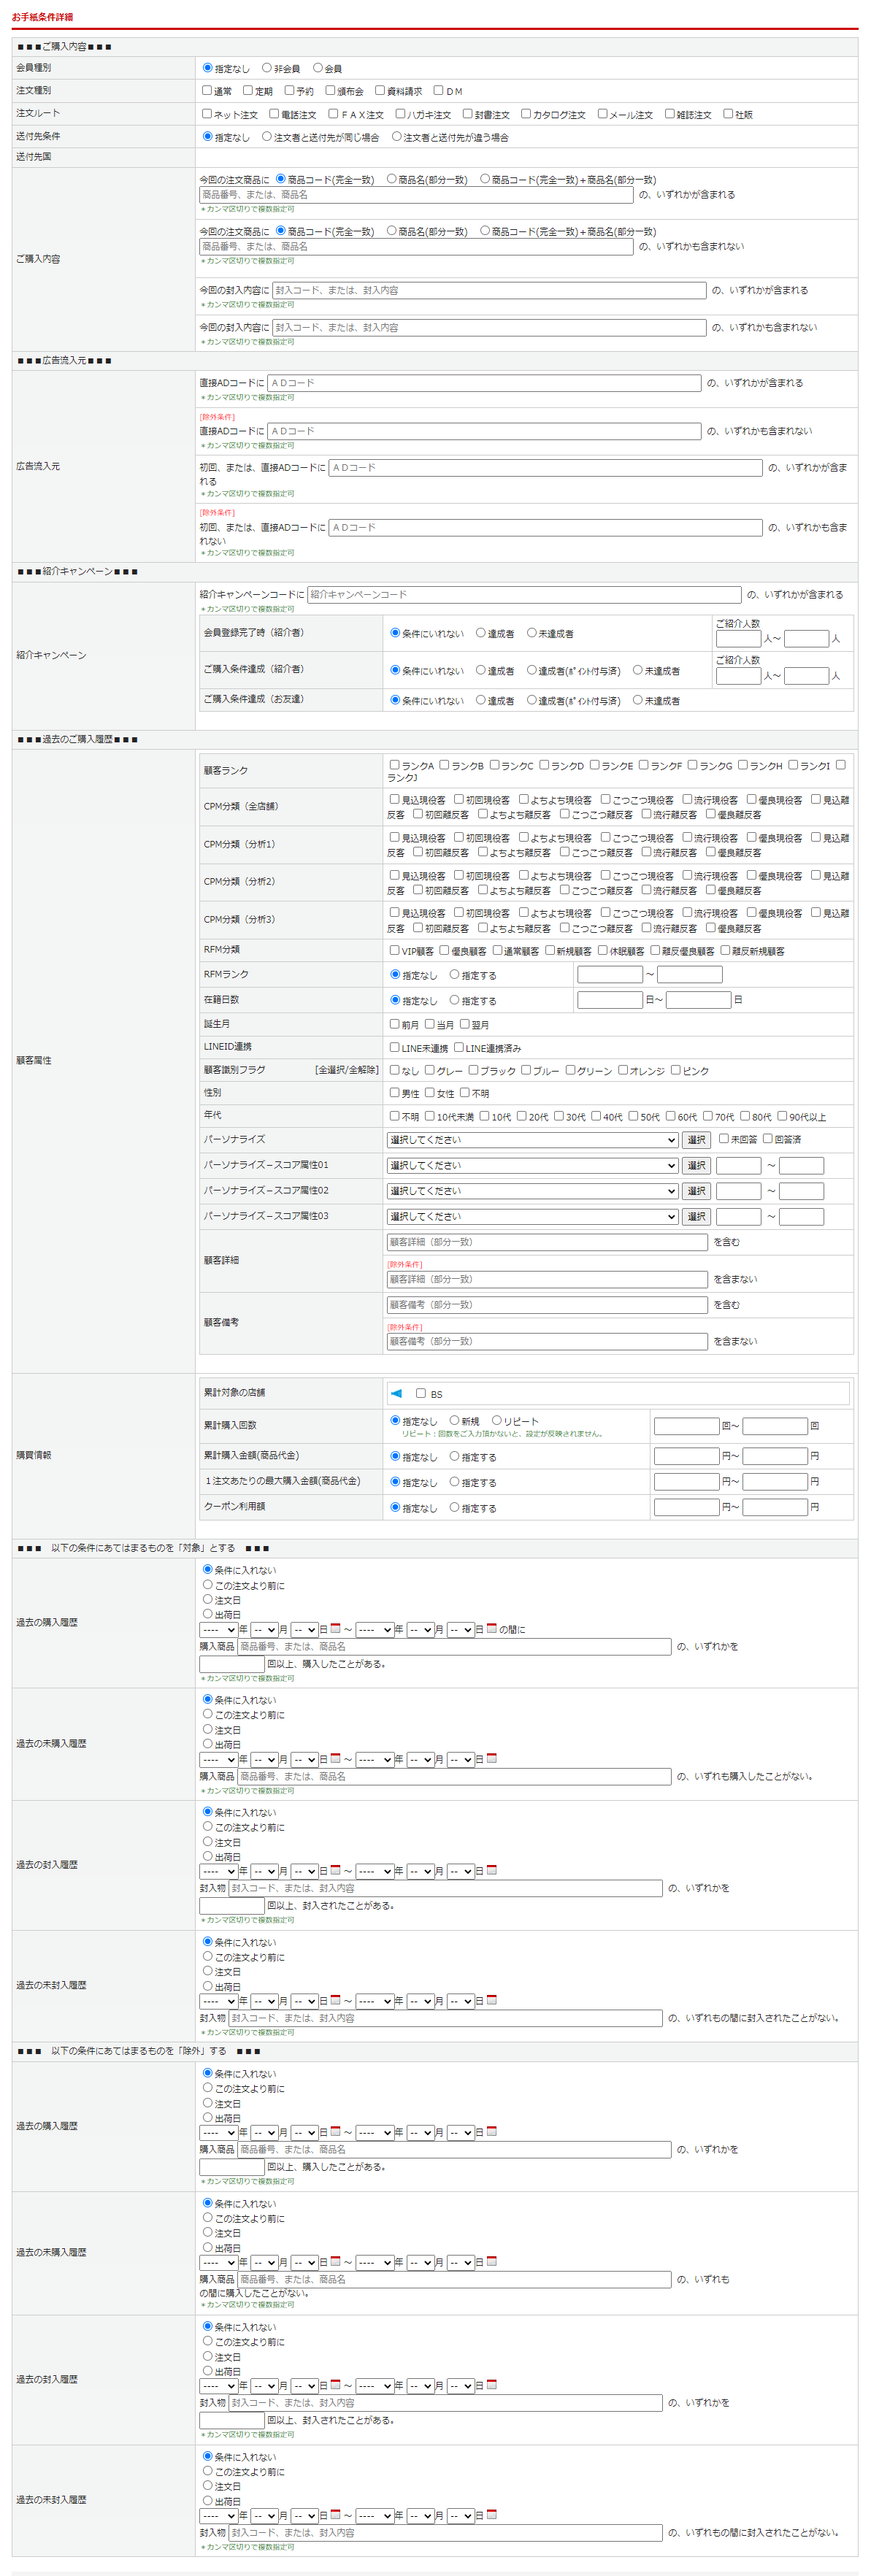
Task: Click the blue arrow icon beside BS store
Action: [x=396, y=1393]
